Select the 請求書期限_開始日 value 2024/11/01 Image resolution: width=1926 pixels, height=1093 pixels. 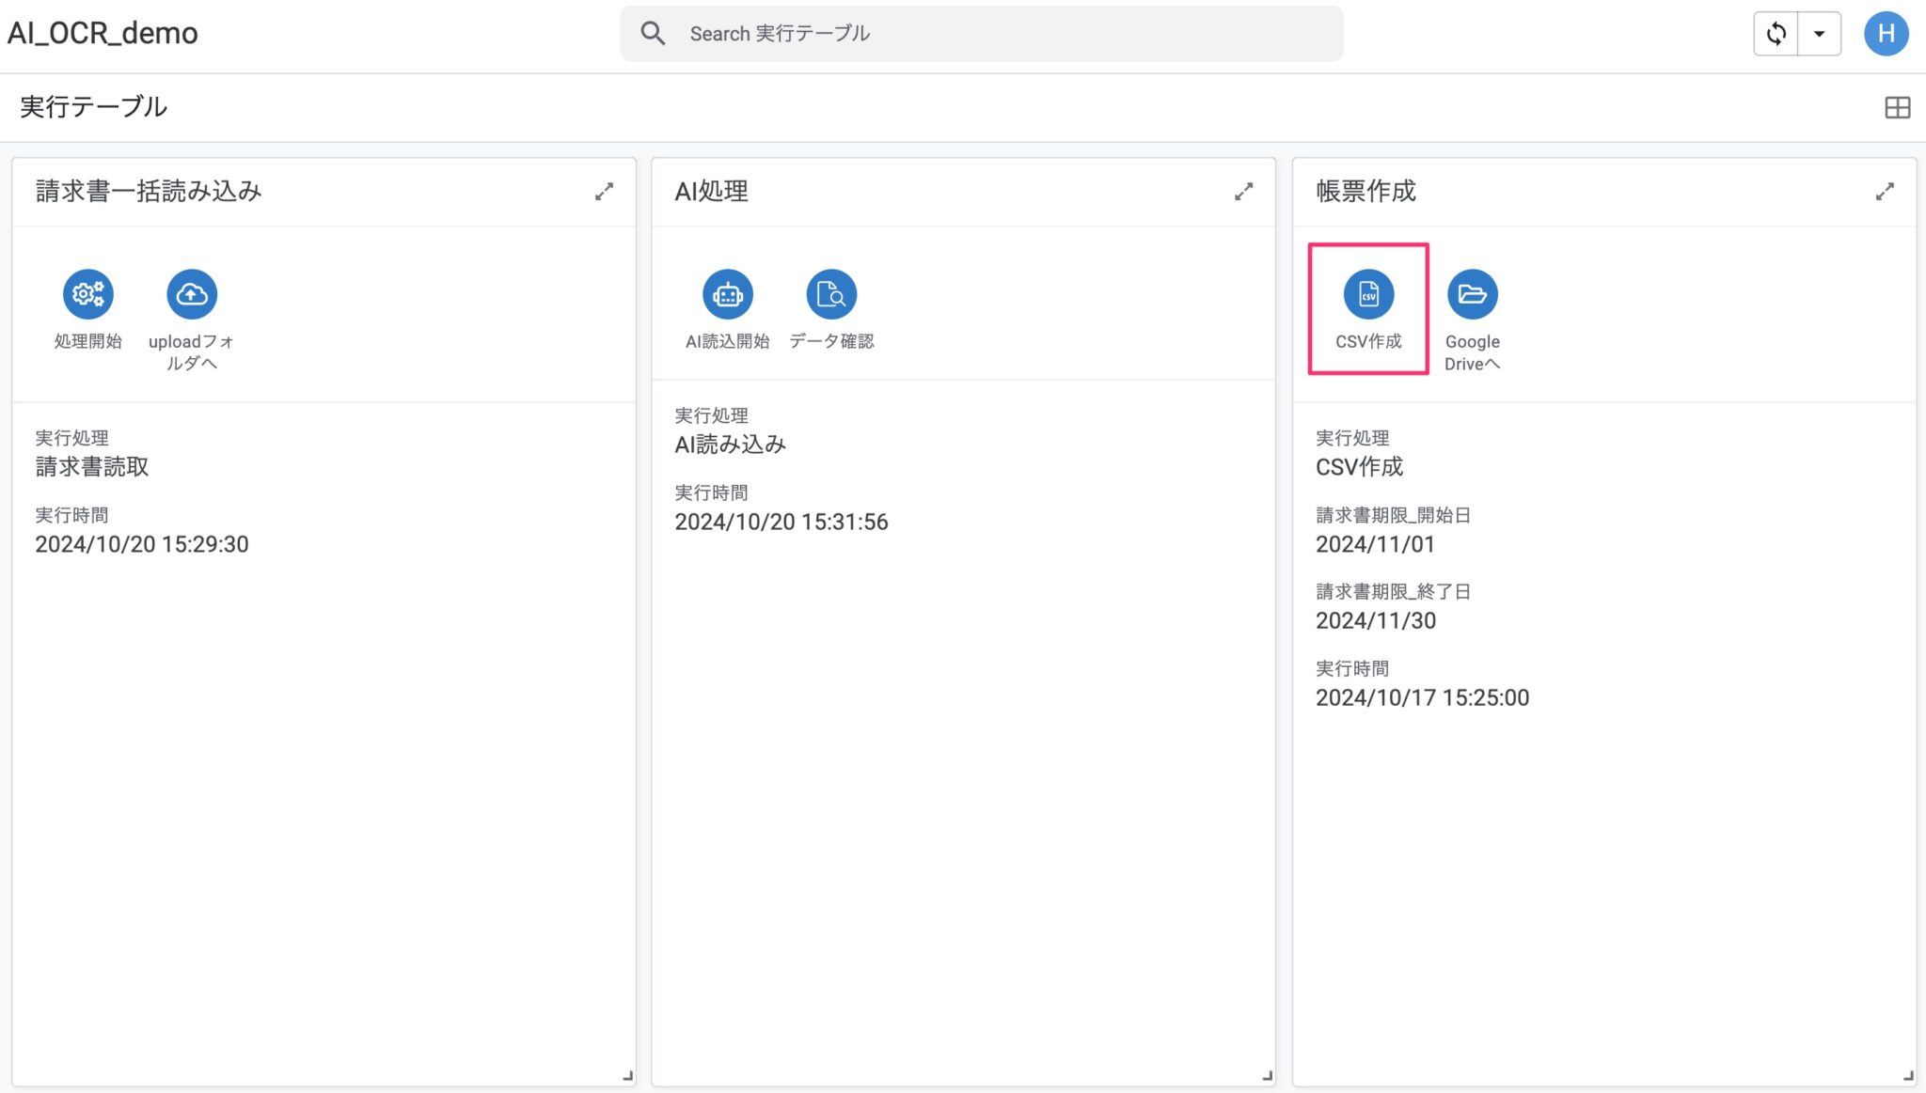pyautogui.click(x=1375, y=544)
